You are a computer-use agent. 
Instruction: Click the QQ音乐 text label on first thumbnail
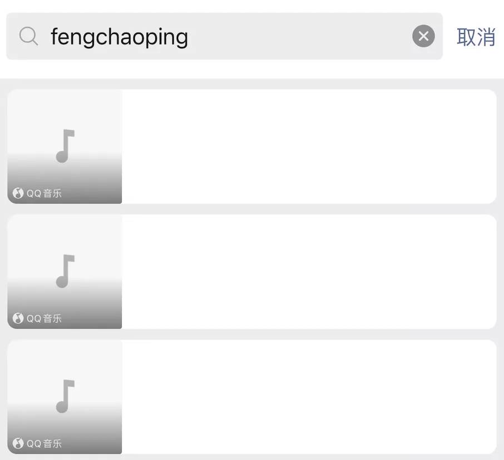(44, 193)
